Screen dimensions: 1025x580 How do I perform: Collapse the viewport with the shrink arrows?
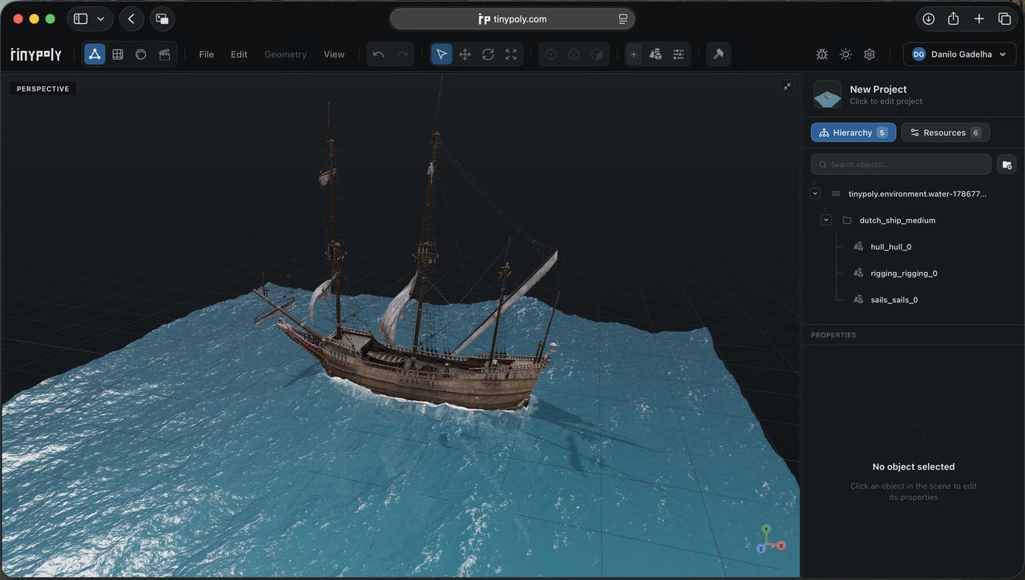[787, 86]
